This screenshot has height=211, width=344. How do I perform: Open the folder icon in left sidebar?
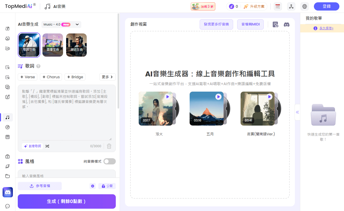[x=7, y=176]
